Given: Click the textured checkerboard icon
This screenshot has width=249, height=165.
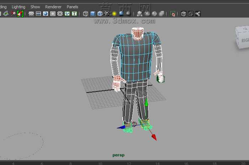Looking at the screenshot, I should click(x=107, y=14).
